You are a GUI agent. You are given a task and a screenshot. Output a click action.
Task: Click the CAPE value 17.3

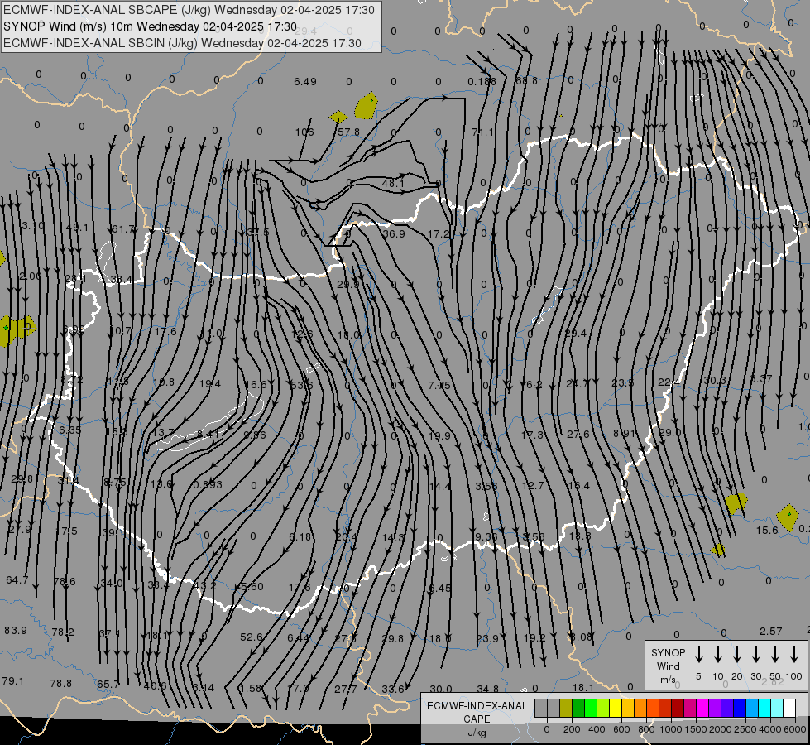pos(532,435)
